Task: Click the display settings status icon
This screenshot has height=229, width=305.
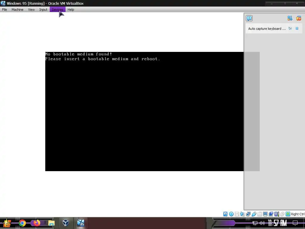Action: (265, 214)
